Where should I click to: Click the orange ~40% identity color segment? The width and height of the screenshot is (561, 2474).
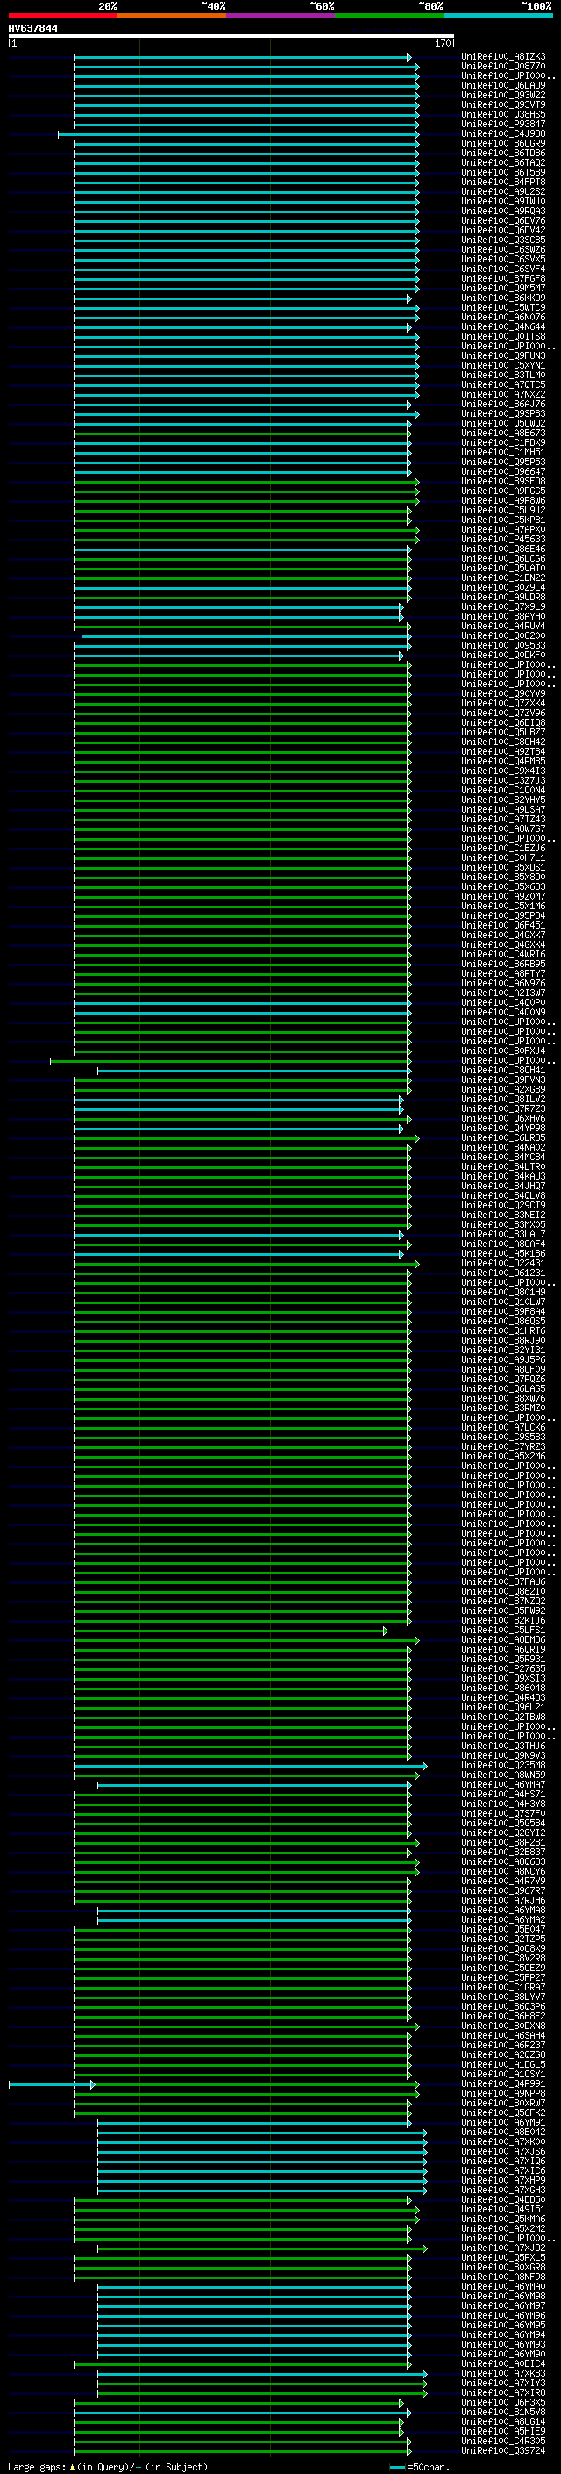point(172,16)
